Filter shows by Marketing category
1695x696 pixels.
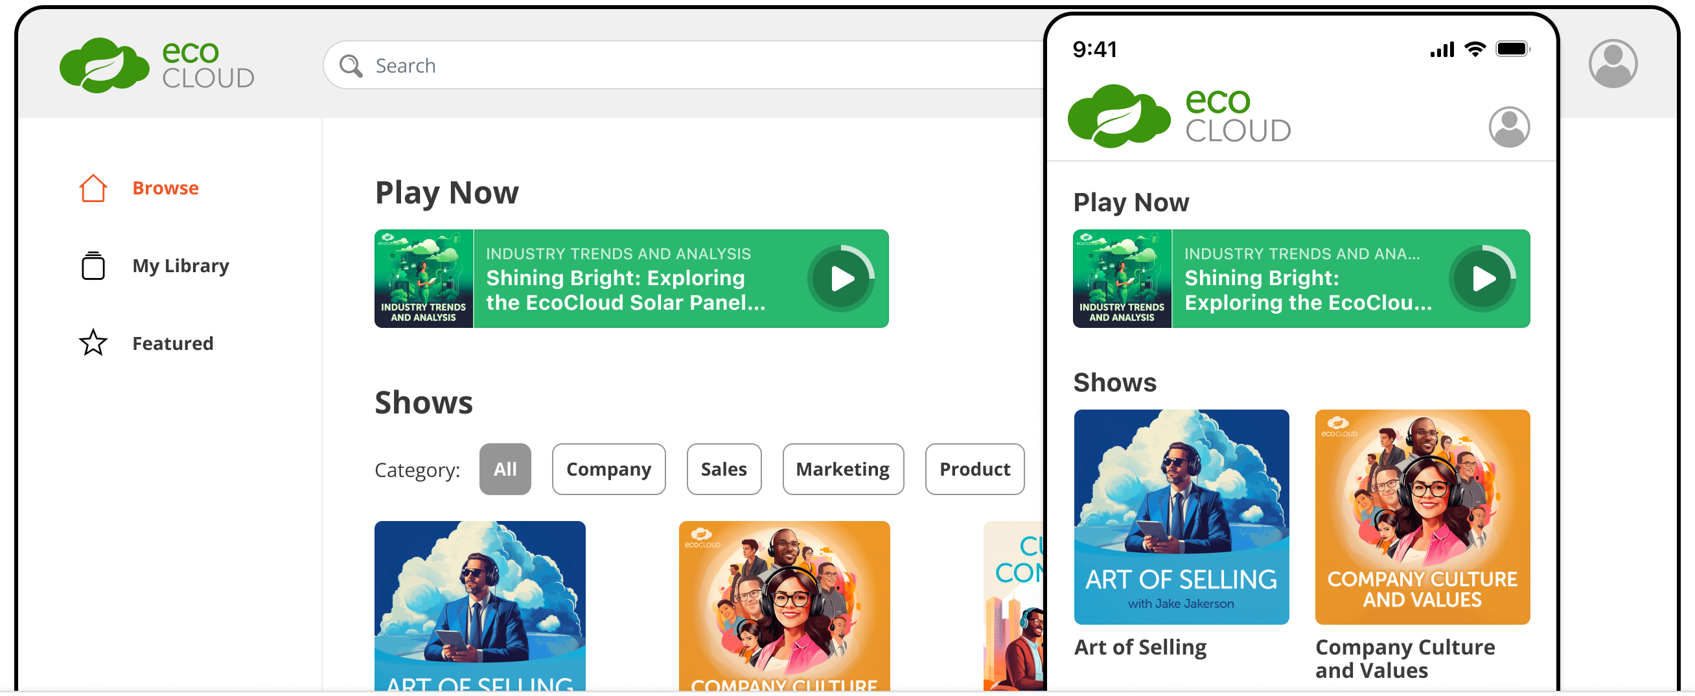tap(842, 469)
